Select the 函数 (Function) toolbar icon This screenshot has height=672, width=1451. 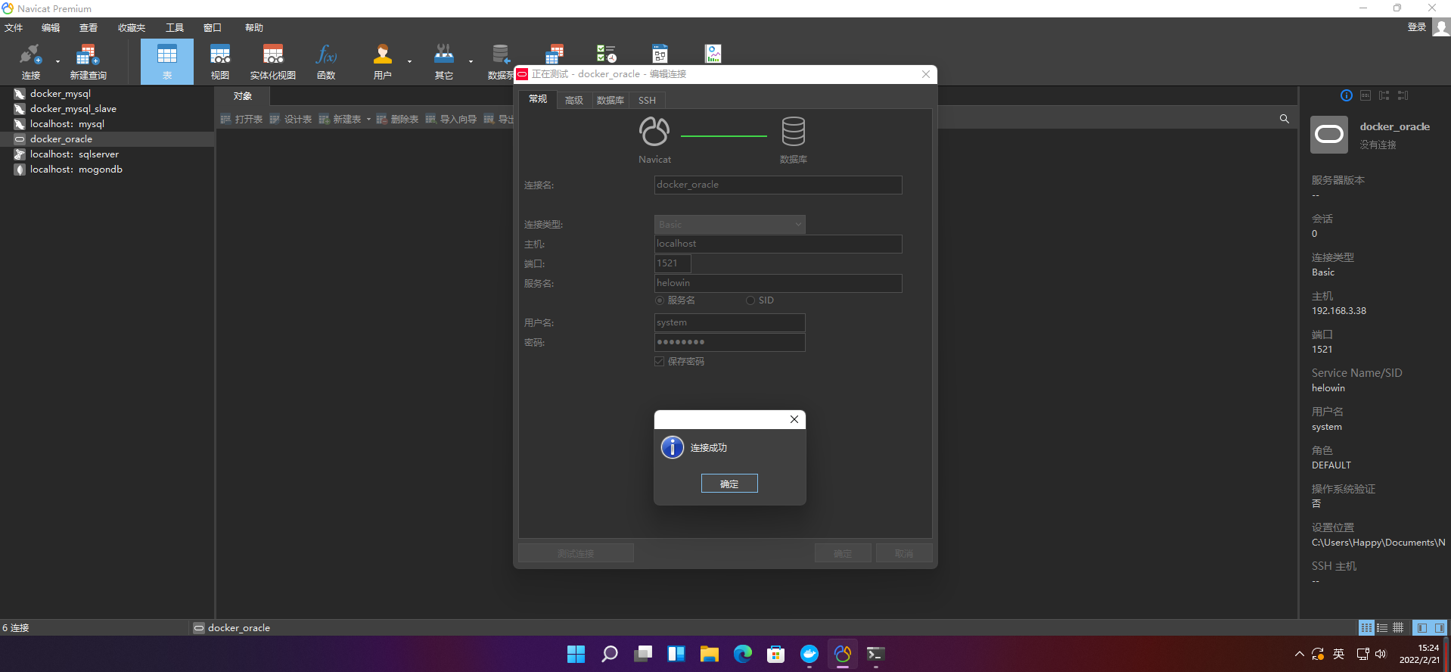point(326,61)
